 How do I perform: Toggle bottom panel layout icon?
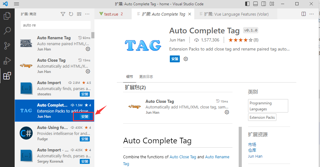256,4
